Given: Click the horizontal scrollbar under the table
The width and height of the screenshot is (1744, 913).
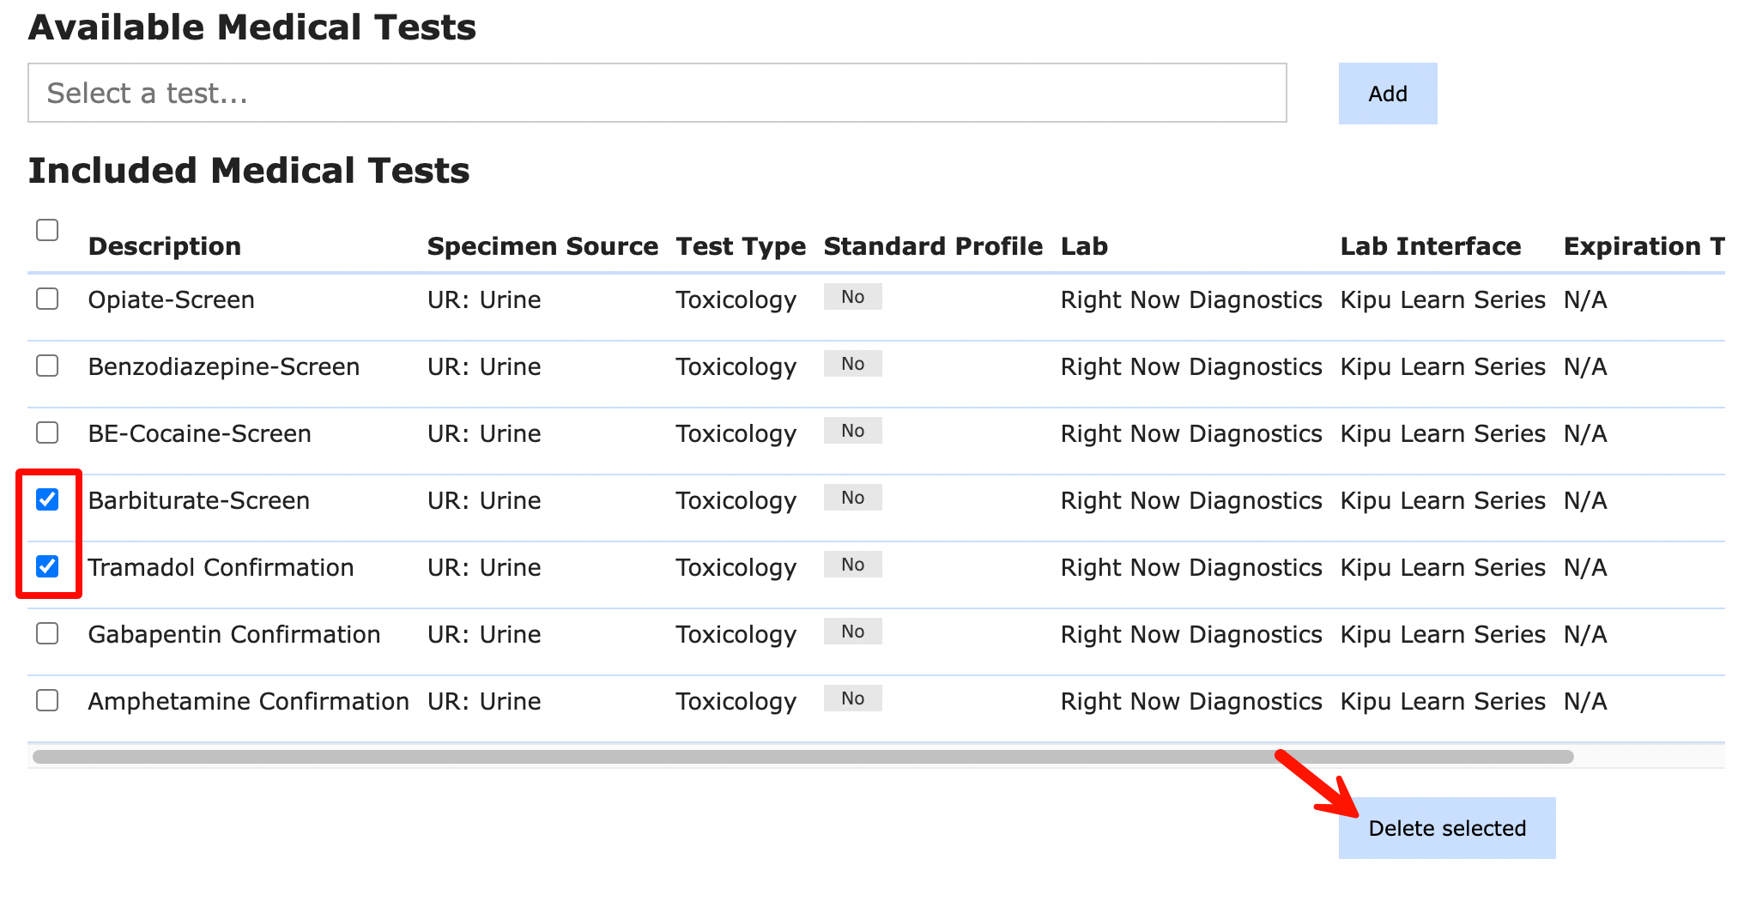Looking at the screenshot, I should [x=802, y=757].
